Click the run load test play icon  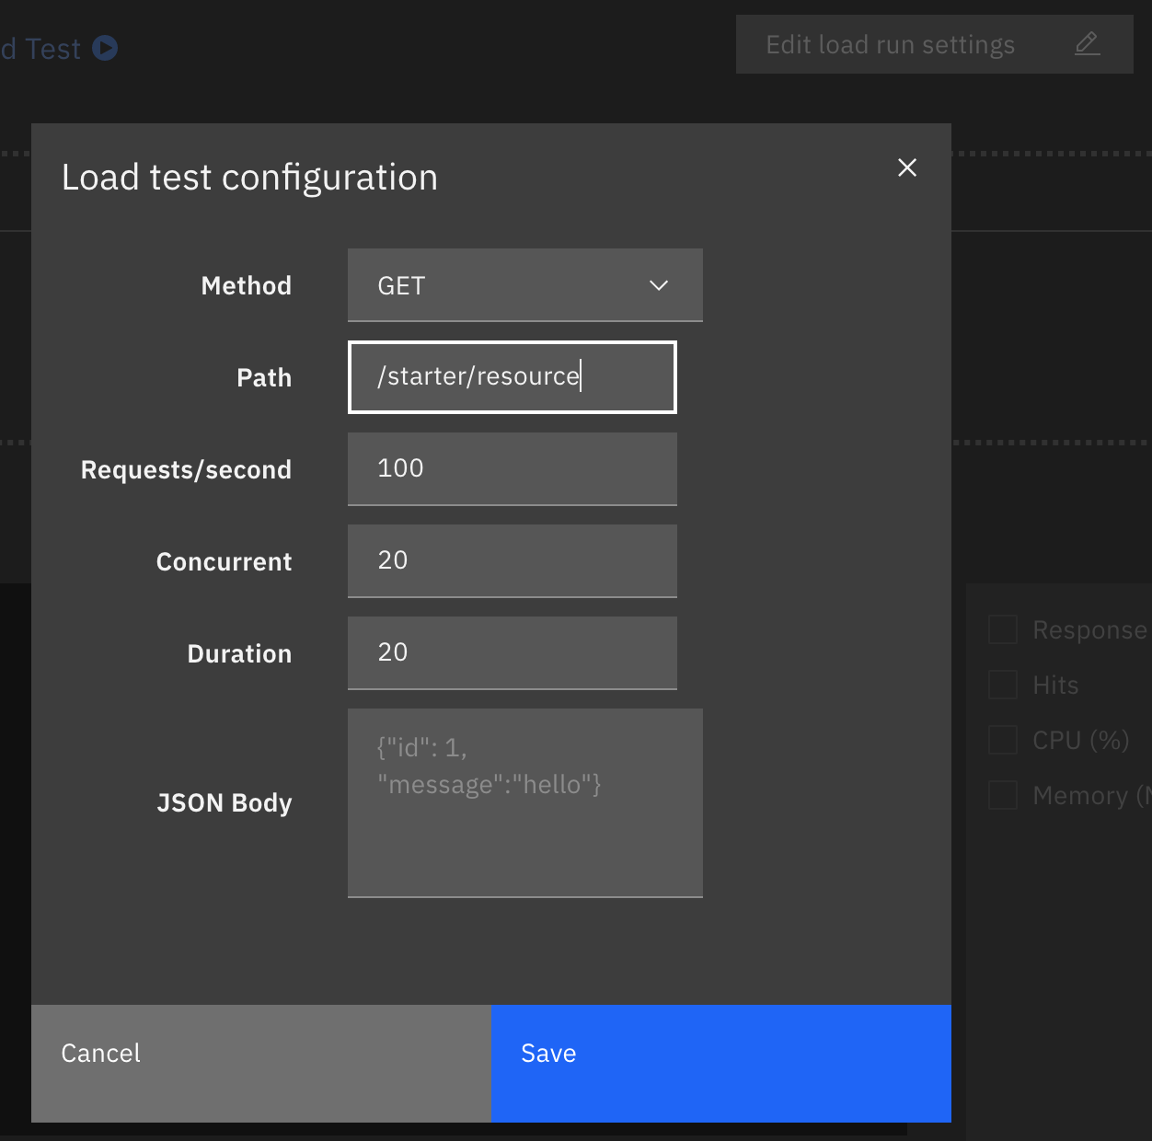[105, 48]
